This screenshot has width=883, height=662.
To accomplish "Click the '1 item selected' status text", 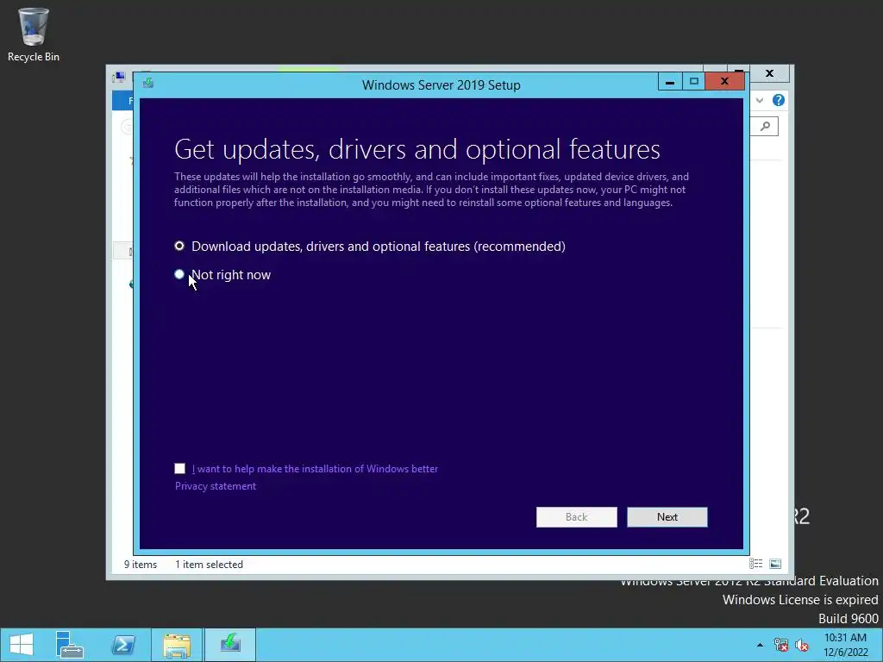I will point(209,565).
